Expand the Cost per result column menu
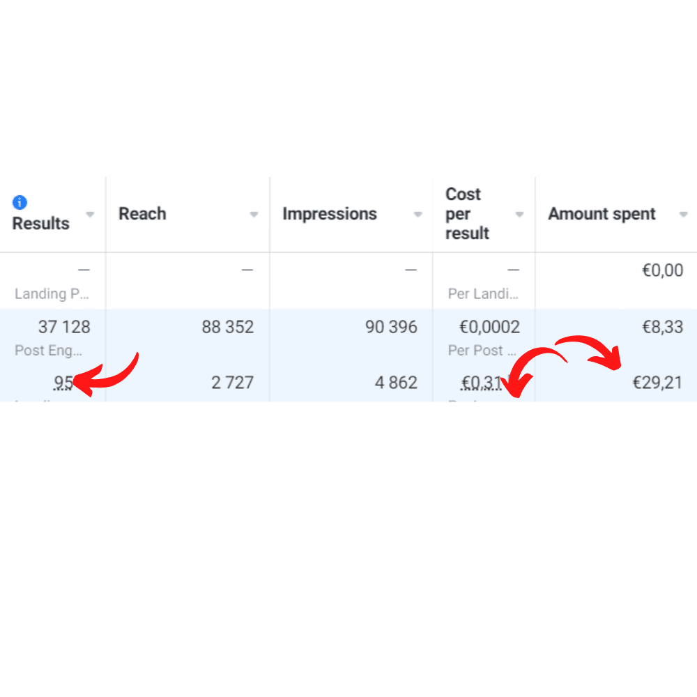 coord(519,215)
